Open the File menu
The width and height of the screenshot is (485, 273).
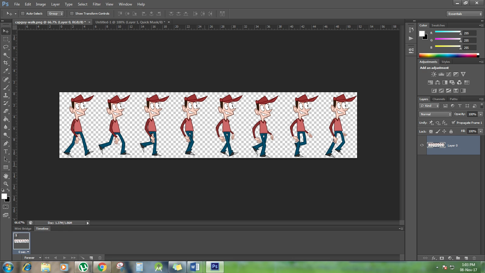pyautogui.click(x=17, y=4)
